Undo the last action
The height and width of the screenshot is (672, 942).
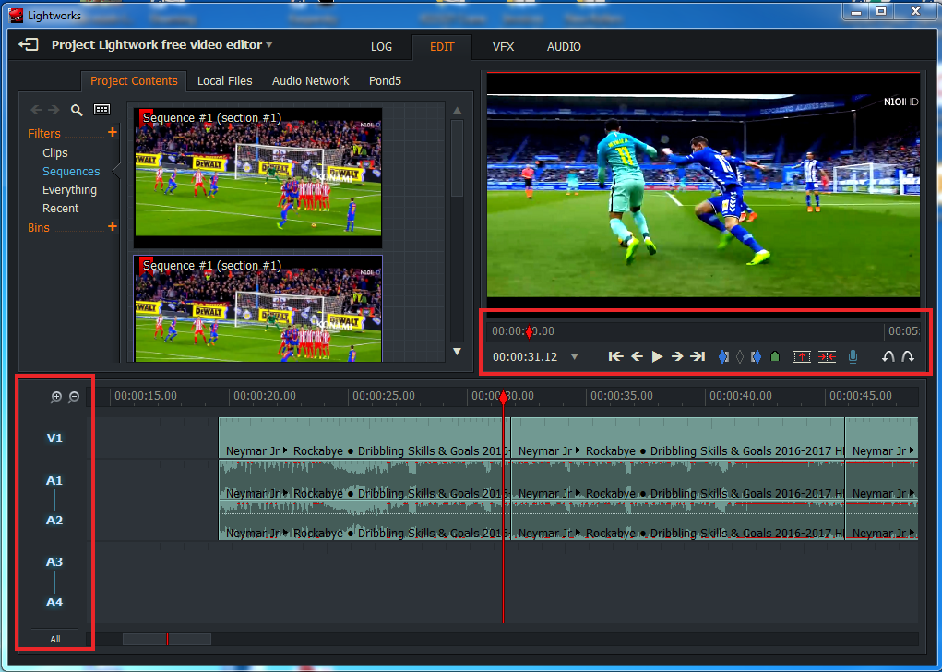pos(888,356)
